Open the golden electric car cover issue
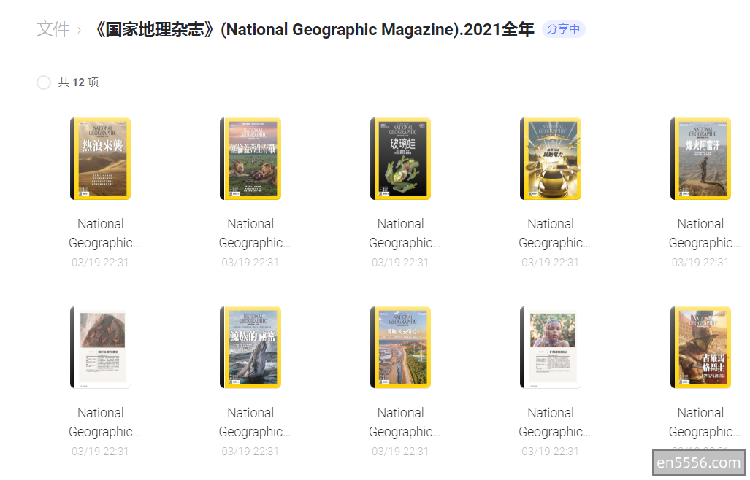The height and width of the screenshot is (480, 750). (551, 158)
